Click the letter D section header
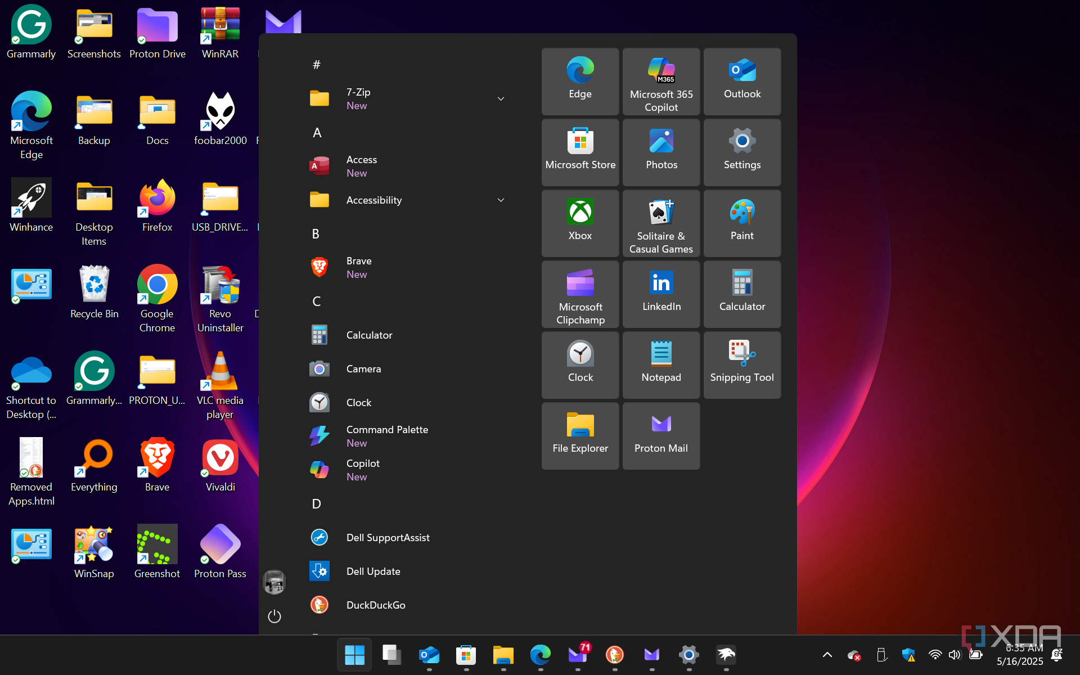Viewport: 1080px width, 675px height. point(317,504)
